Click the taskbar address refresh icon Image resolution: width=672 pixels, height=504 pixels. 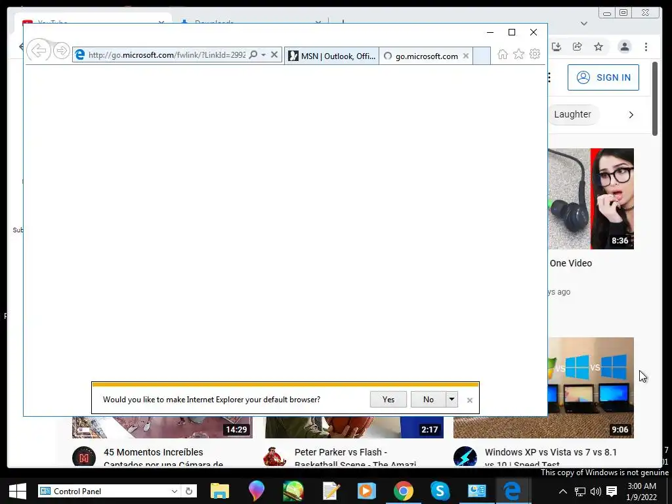(189, 491)
